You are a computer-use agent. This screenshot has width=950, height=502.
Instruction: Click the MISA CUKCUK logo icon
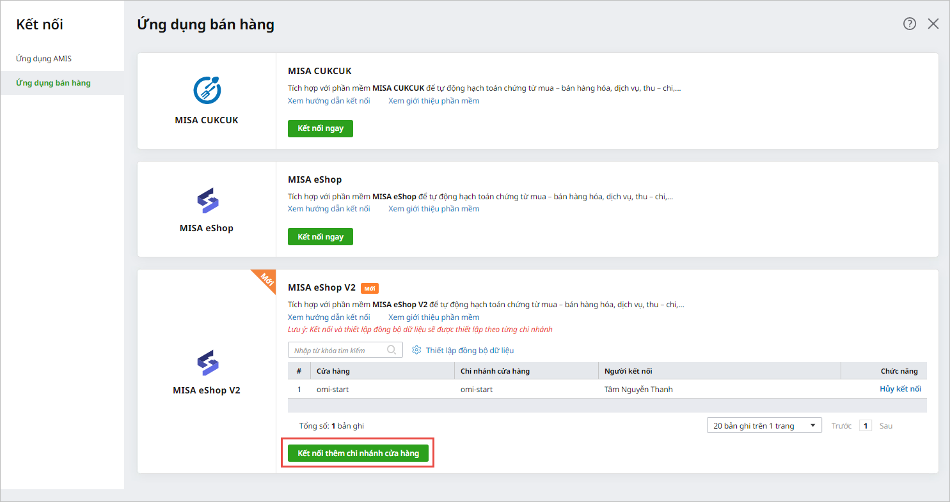207,90
